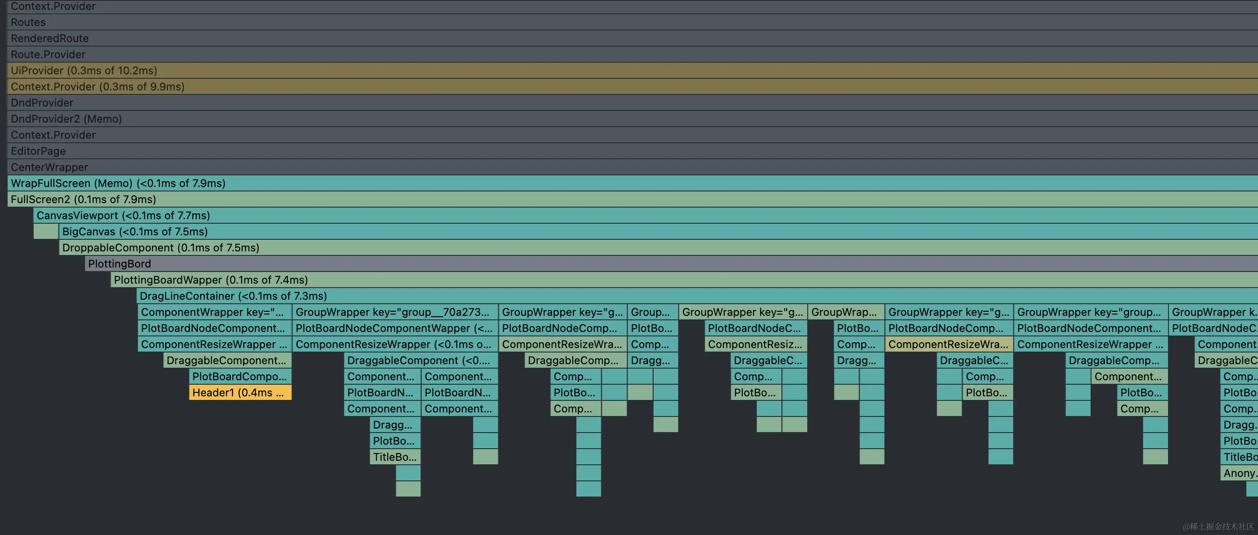Select ComponentWrapper key bar
Screen dimensions: 1258x535
click(x=214, y=312)
